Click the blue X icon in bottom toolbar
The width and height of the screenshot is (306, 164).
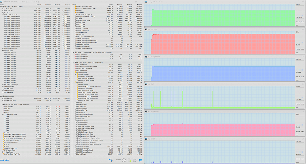140,160
